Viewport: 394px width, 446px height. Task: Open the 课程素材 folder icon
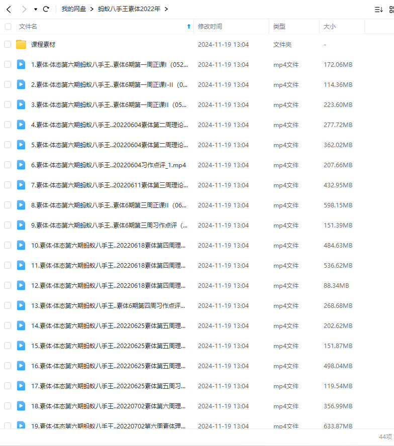tap(21, 44)
